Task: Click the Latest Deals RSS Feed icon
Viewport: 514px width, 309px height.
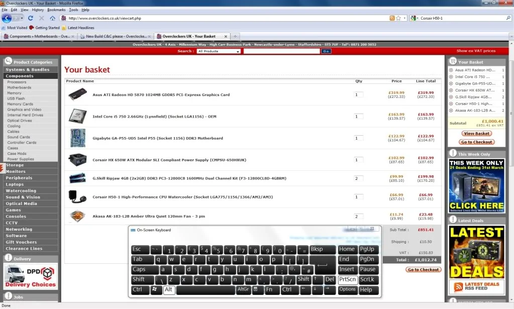Action: (x=458, y=287)
